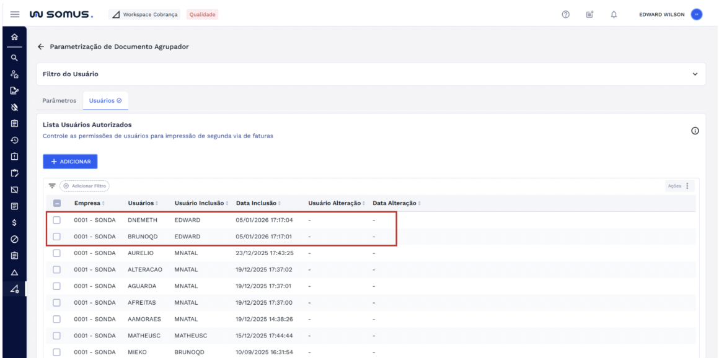Viewport: 719px width, 358px height.
Task: Click the dollar sign sidebar icon
Action: pos(13,222)
